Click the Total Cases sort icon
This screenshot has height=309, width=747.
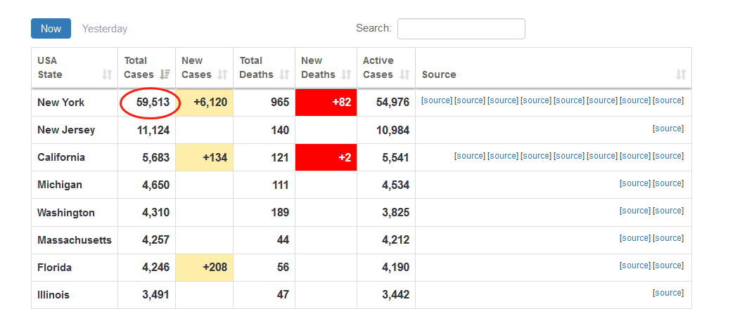pos(165,74)
